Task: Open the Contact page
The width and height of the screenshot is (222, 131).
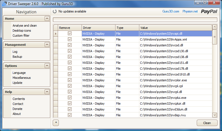Action: pyautogui.click(x=18, y=104)
